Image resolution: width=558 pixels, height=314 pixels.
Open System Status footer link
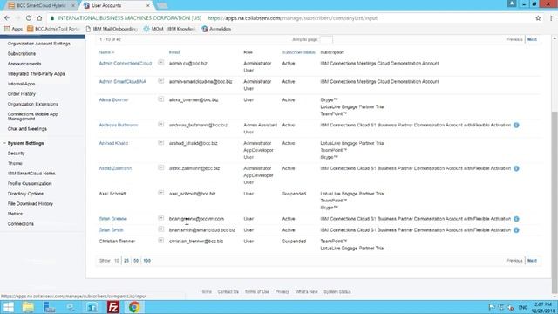tap(337, 291)
